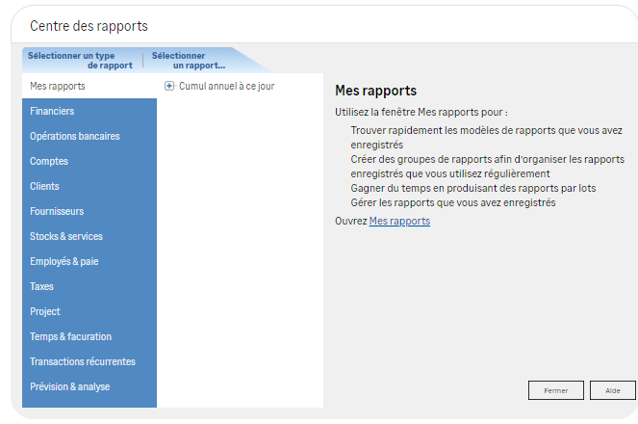Image resolution: width=638 pixels, height=424 pixels.
Task: Open the Financiers report category
Action: point(89,111)
